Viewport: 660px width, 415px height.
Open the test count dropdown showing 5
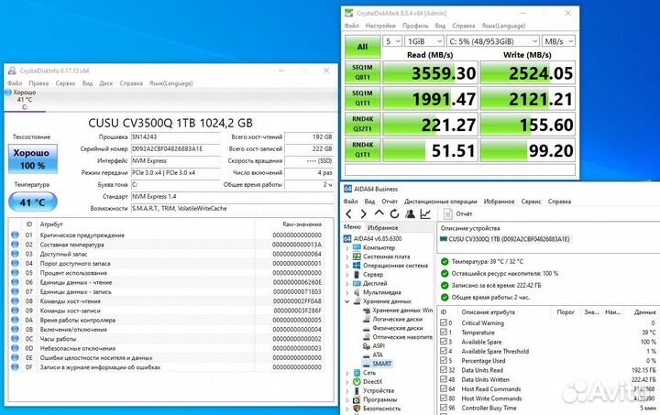tap(392, 41)
